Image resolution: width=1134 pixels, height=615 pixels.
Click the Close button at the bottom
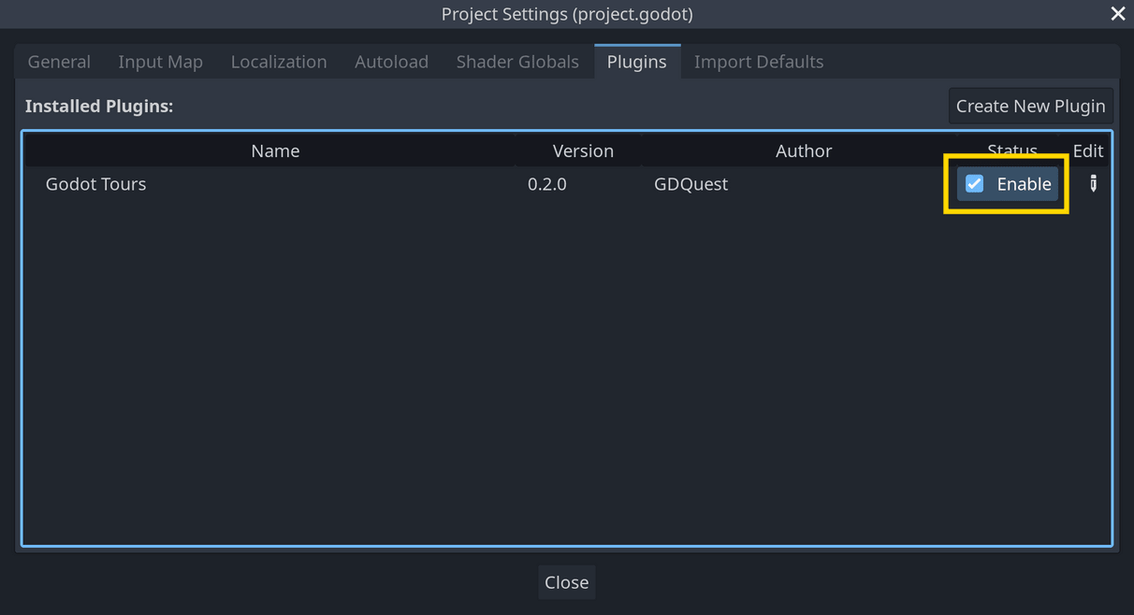pos(566,582)
